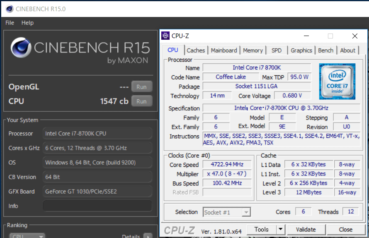This screenshot has width=369, height=238.
Task: Click the Processor field in Your System
Action: click(x=97, y=133)
